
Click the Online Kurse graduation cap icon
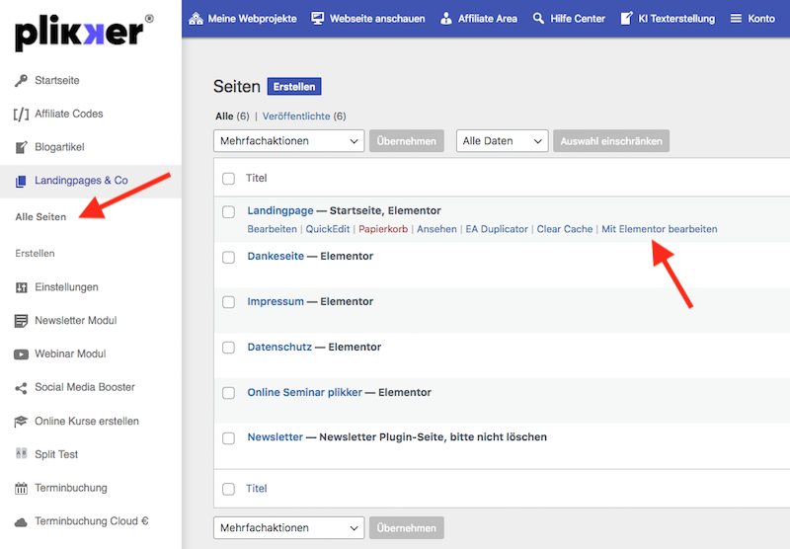[x=21, y=421]
